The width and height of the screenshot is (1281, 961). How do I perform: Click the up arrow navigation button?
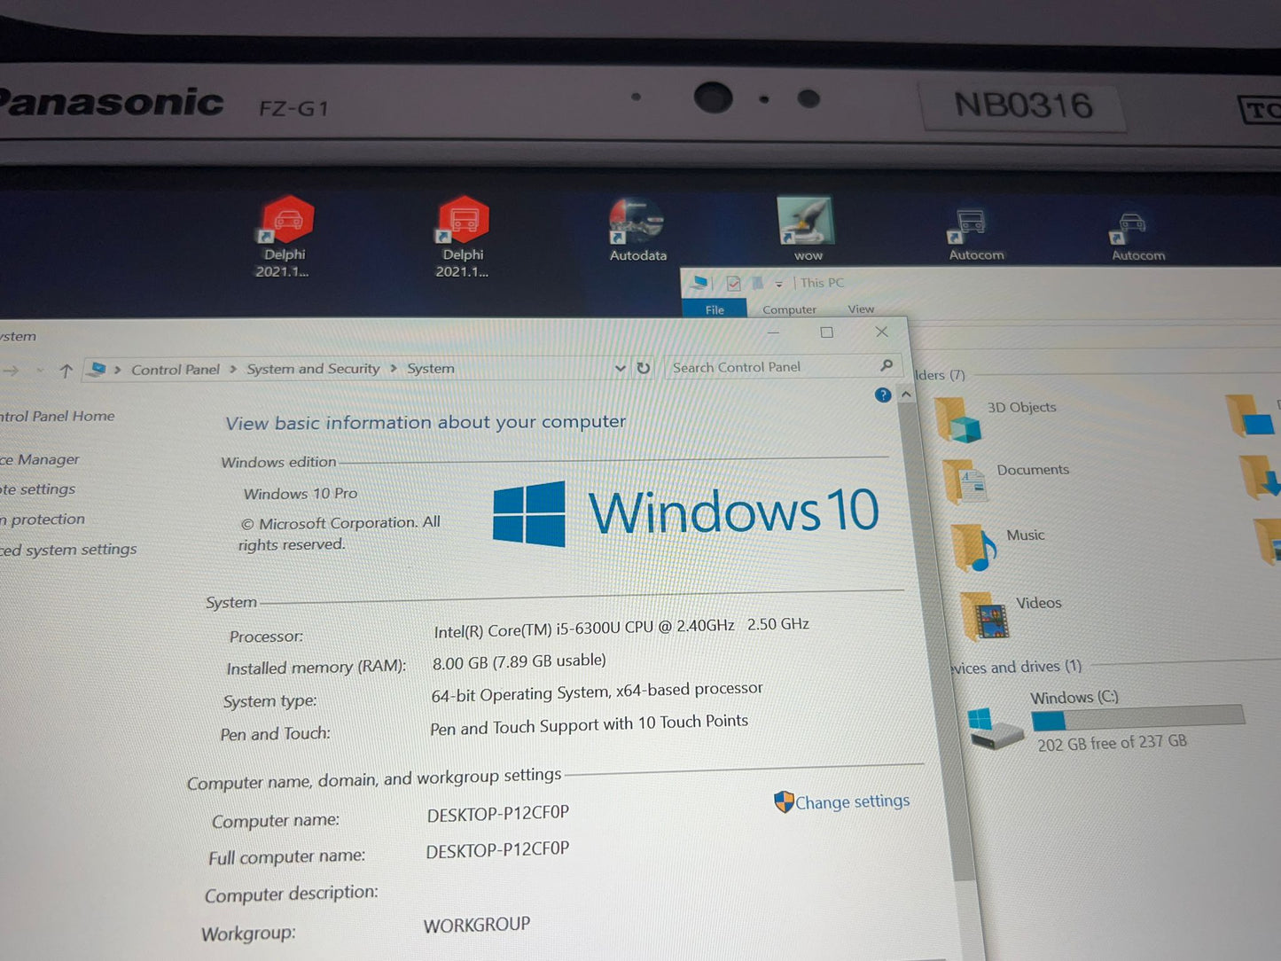pyautogui.click(x=66, y=371)
